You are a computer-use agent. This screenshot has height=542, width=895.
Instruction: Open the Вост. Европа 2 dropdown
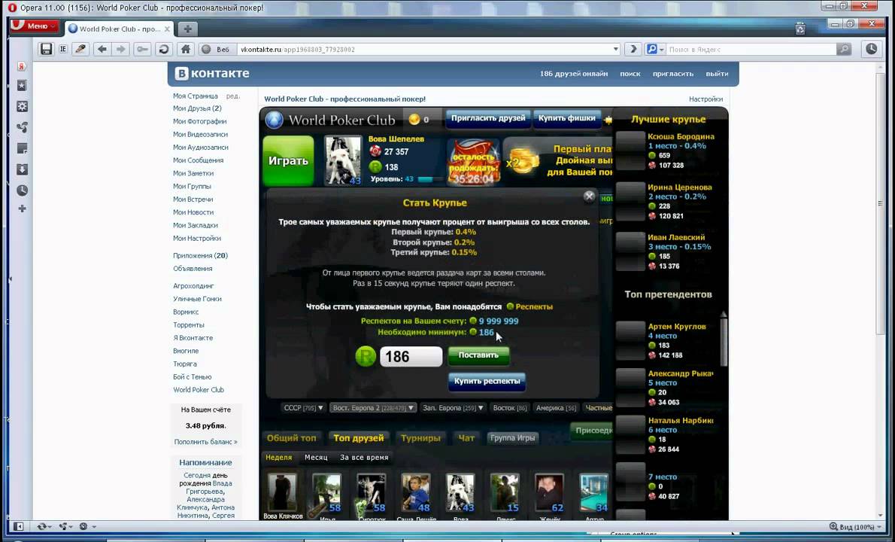coord(373,408)
